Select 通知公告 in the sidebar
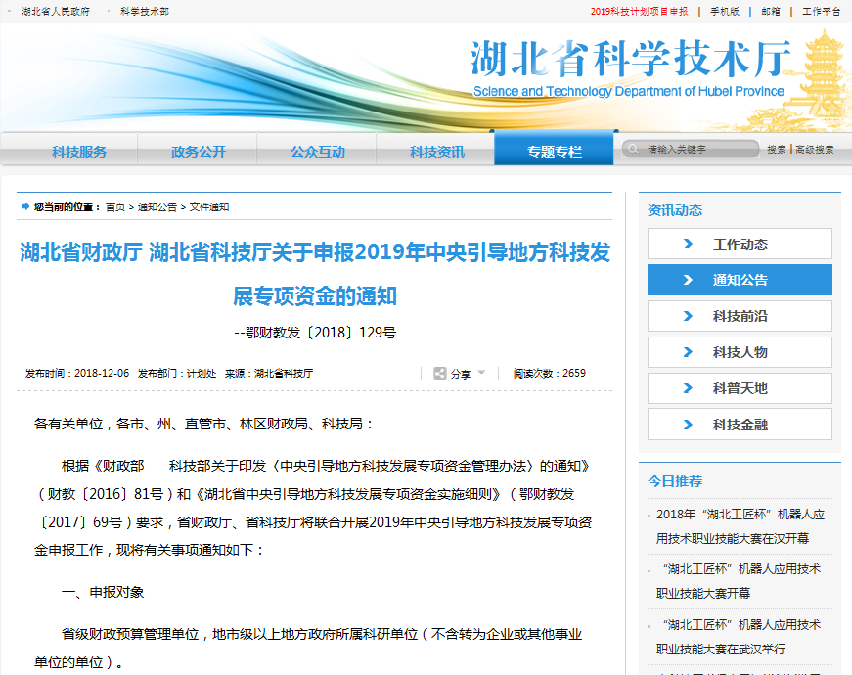The height and width of the screenshot is (675, 852). (x=740, y=280)
